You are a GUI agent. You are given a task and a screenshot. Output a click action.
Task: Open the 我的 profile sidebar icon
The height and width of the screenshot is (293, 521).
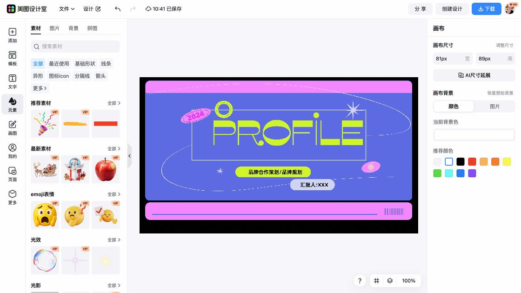(x=12, y=151)
